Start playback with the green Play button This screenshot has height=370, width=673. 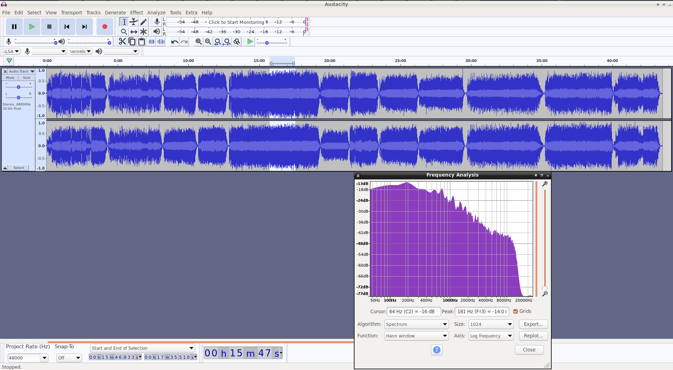(32, 27)
